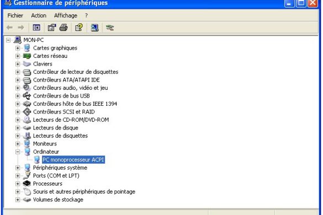The image size is (323, 215).
Task: Expand the Processeurs node
Action: (18, 184)
